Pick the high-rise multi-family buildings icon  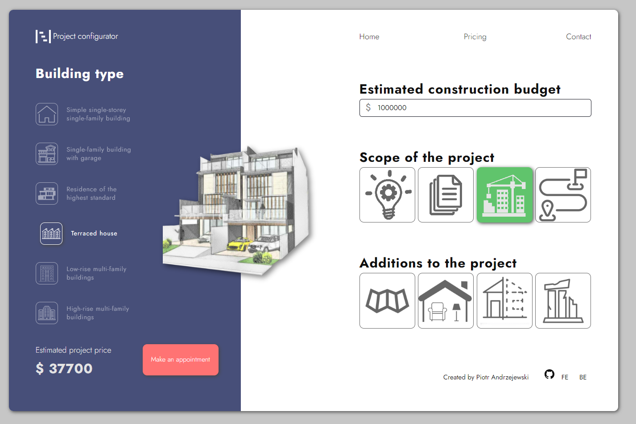[47, 313]
